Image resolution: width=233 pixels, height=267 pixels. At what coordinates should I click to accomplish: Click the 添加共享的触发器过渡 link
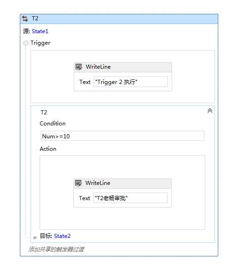coord(56,249)
